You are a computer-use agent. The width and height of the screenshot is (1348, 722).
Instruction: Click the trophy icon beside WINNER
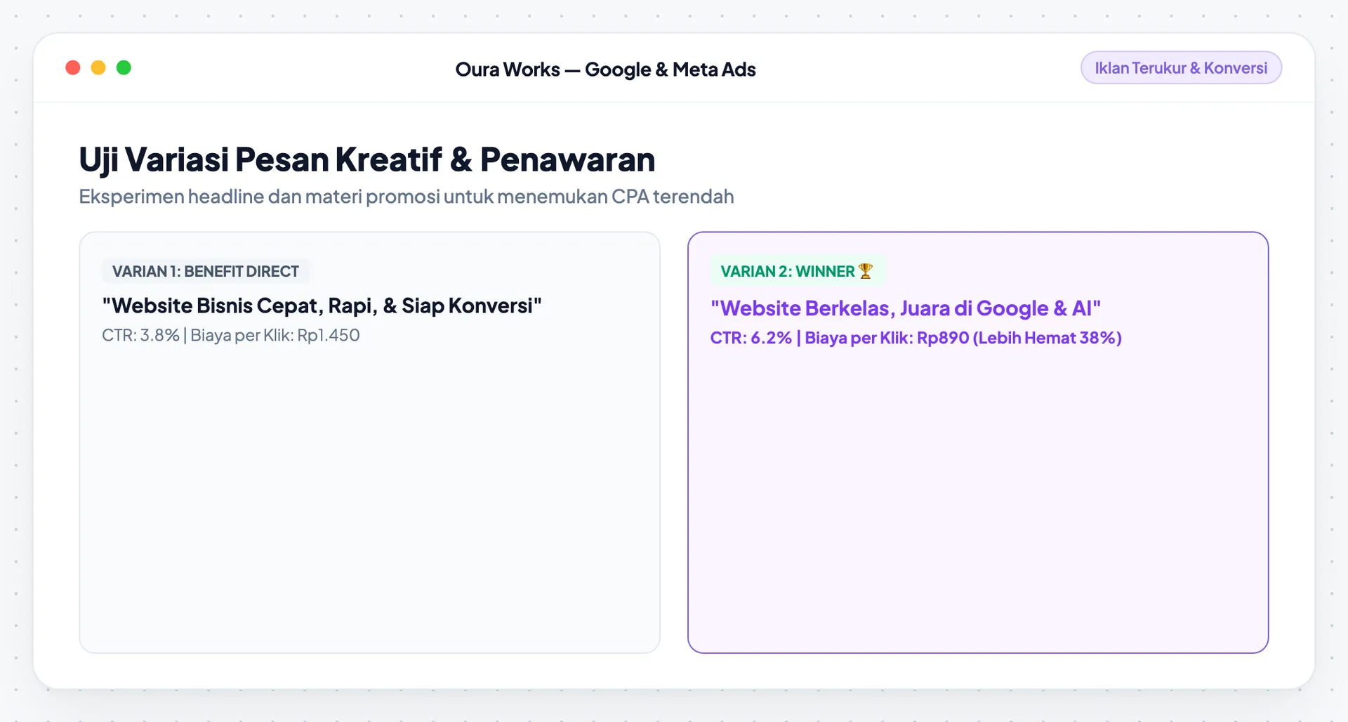pos(865,271)
